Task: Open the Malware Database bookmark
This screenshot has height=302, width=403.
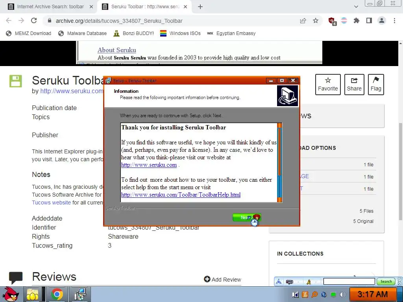Action: [83, 33]
